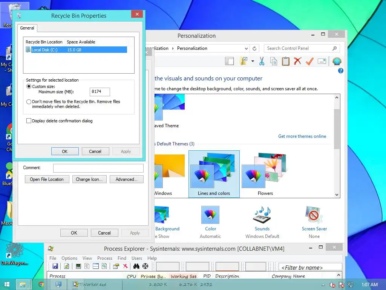Click the Change Icon... button
Screen dimensions: 386x290
point(89,179)
